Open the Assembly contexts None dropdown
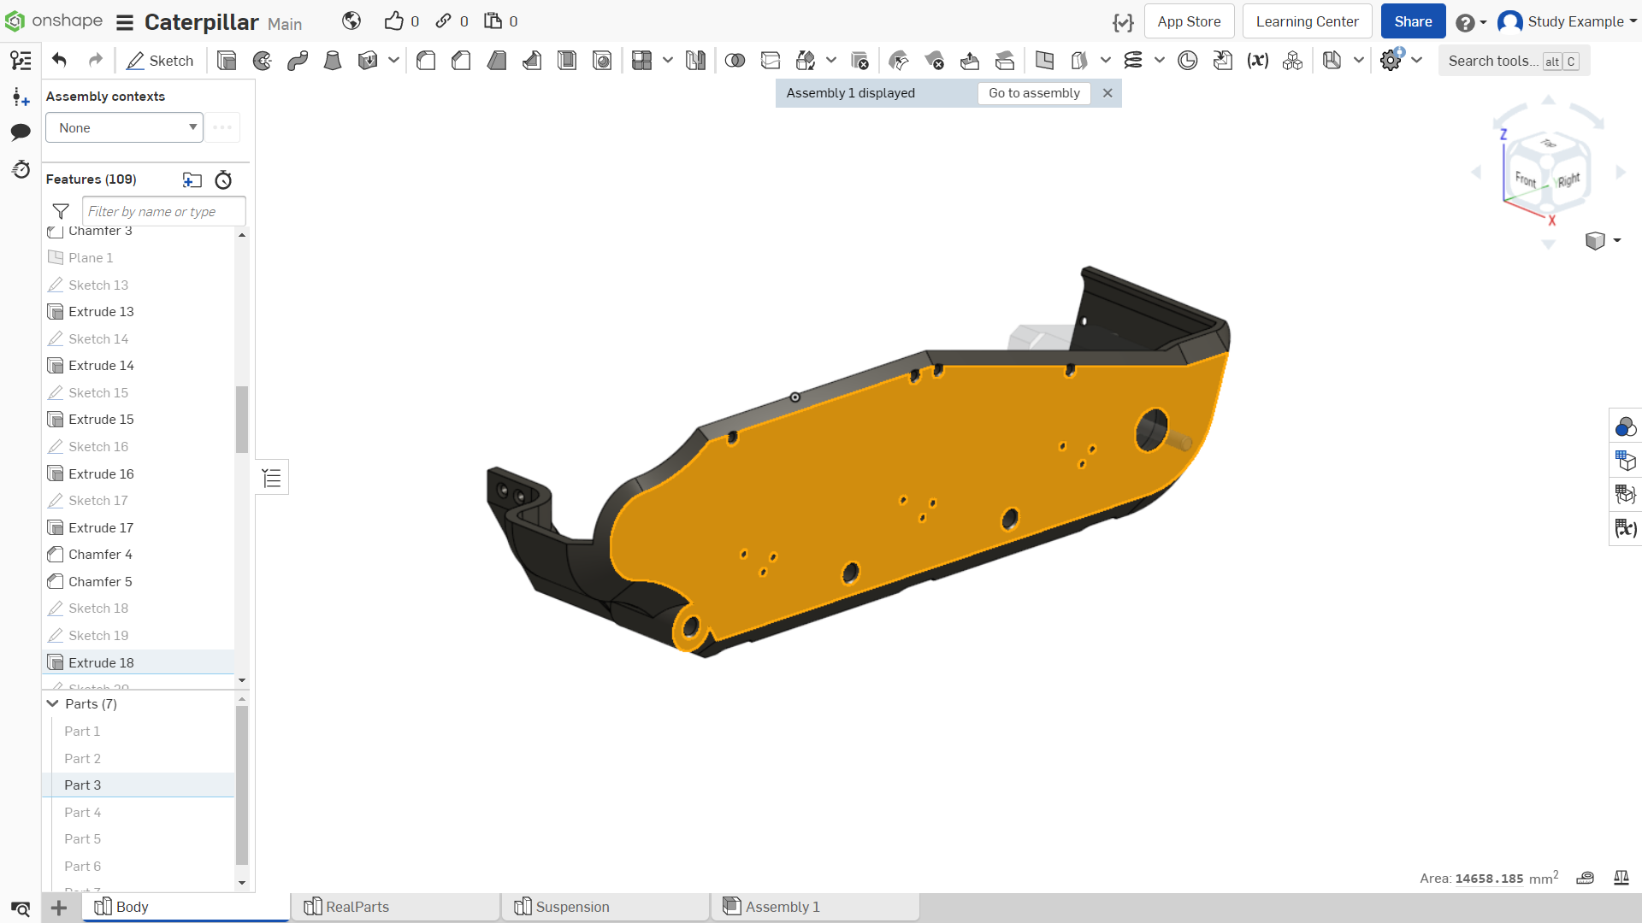1642x923 pixels. [x=124, y=128]
